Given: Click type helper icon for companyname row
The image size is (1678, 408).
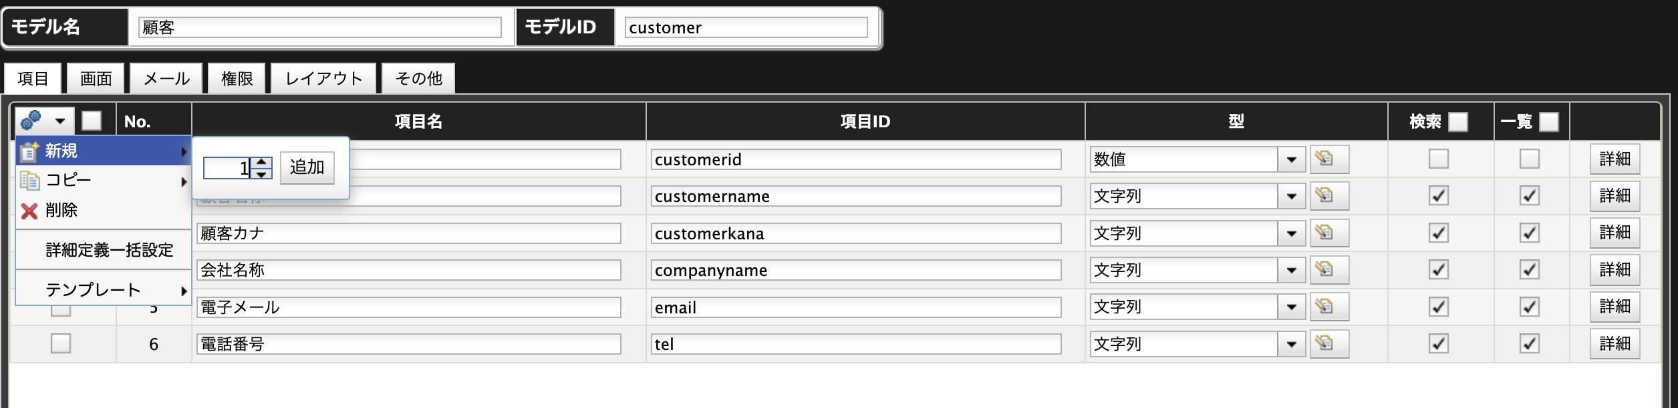Looking at the screenshot, I should coord(1329,270).
